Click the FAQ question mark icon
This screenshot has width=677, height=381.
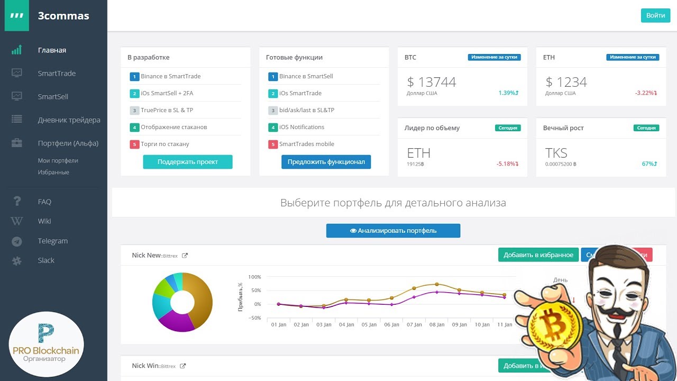pyautogui.click(x=17, y=202)
